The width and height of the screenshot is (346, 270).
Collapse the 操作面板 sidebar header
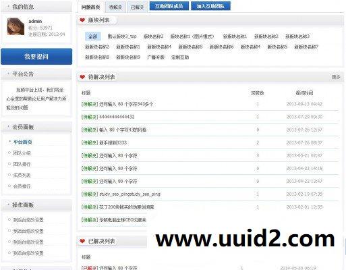[36, 205]
